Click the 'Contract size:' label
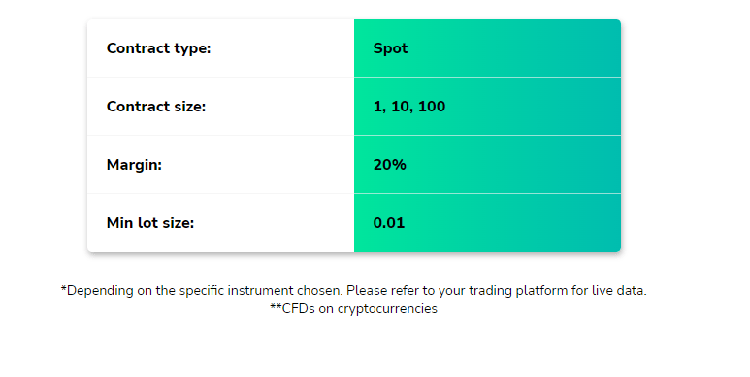 (x=156, y=107)
